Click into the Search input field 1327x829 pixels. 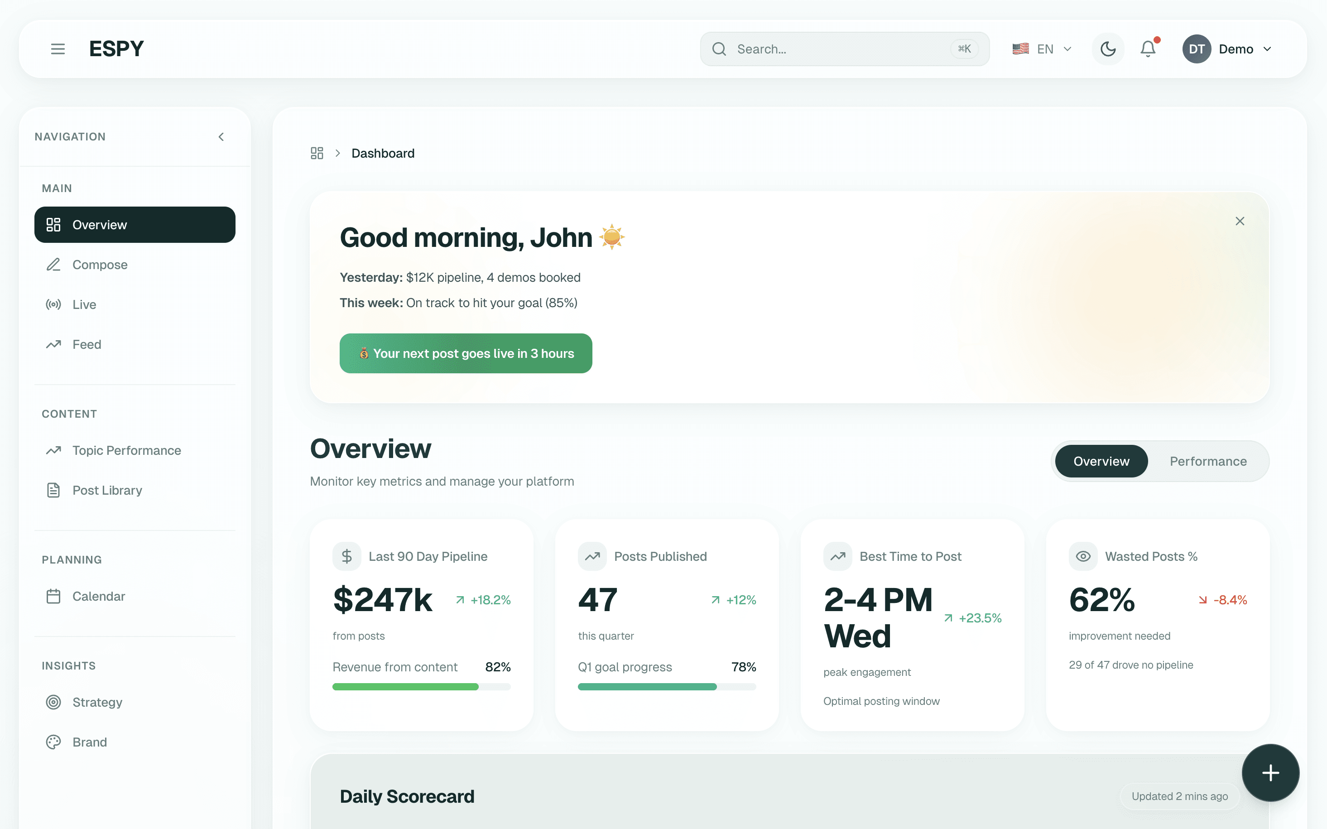click(x=839, y=49)
